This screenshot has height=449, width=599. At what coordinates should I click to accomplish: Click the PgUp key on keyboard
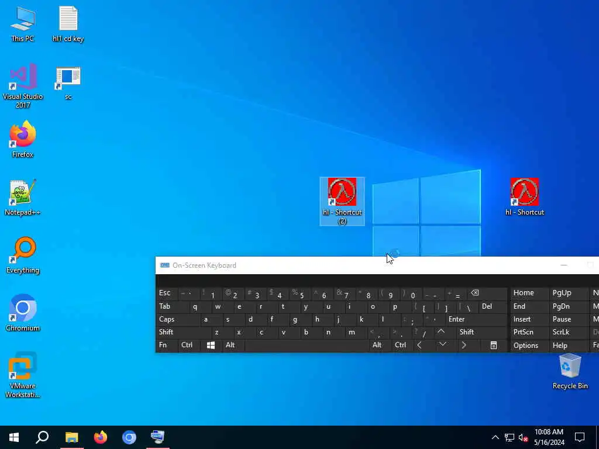(569, 293)
